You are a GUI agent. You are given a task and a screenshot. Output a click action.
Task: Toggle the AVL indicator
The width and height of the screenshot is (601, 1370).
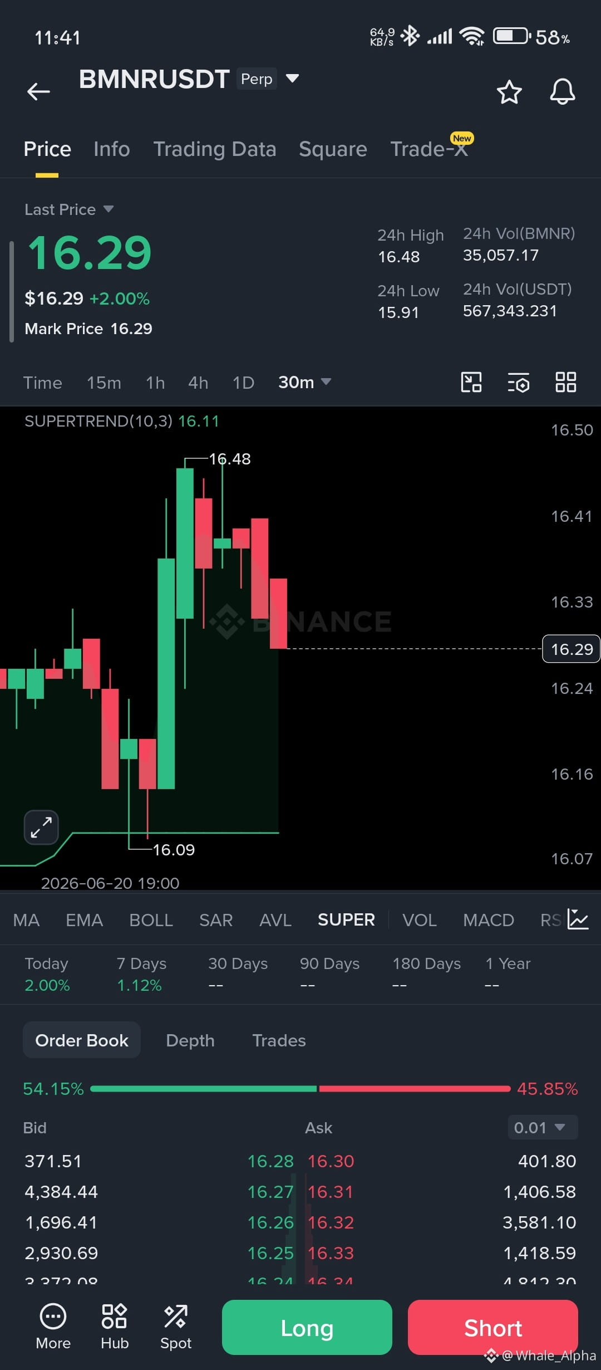click(275, 920)
